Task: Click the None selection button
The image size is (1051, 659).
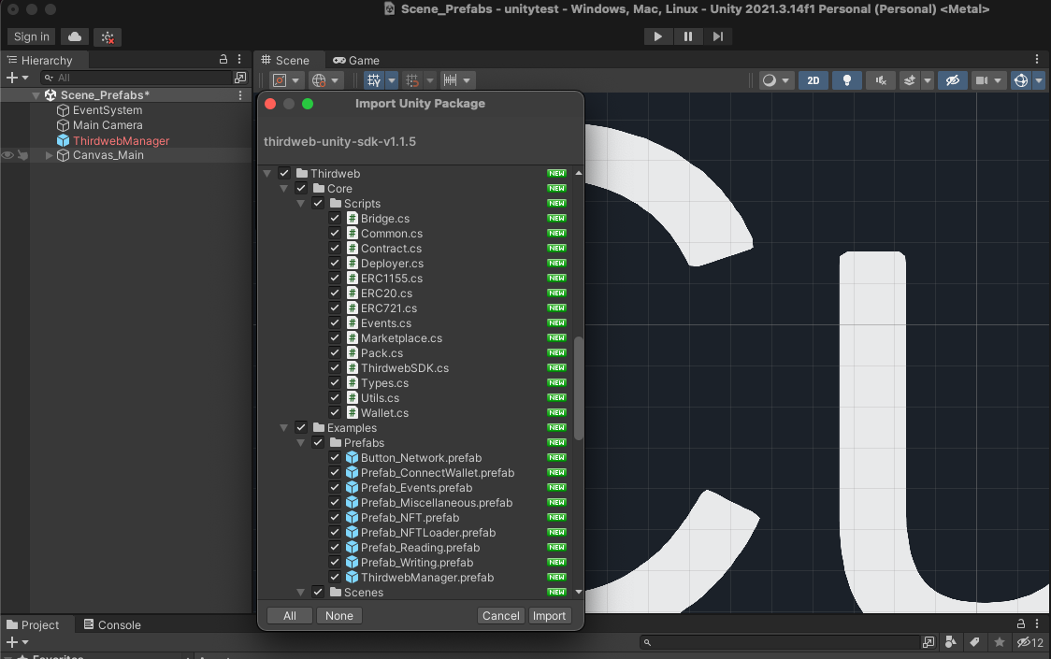Action: pos(338,615)
